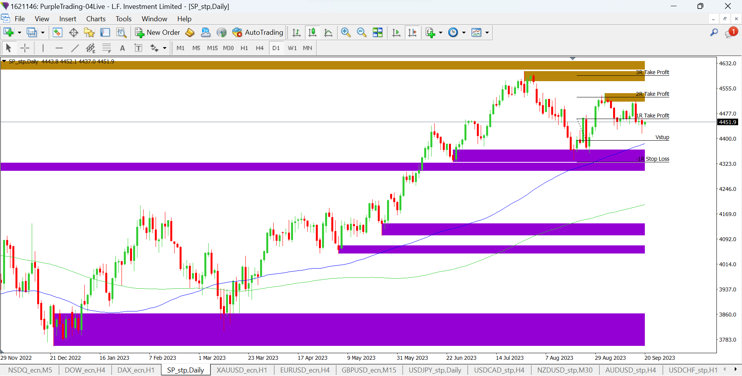Zoom out on the chart
The height and width of the screenshot is (376, 742).
point(362,33)
